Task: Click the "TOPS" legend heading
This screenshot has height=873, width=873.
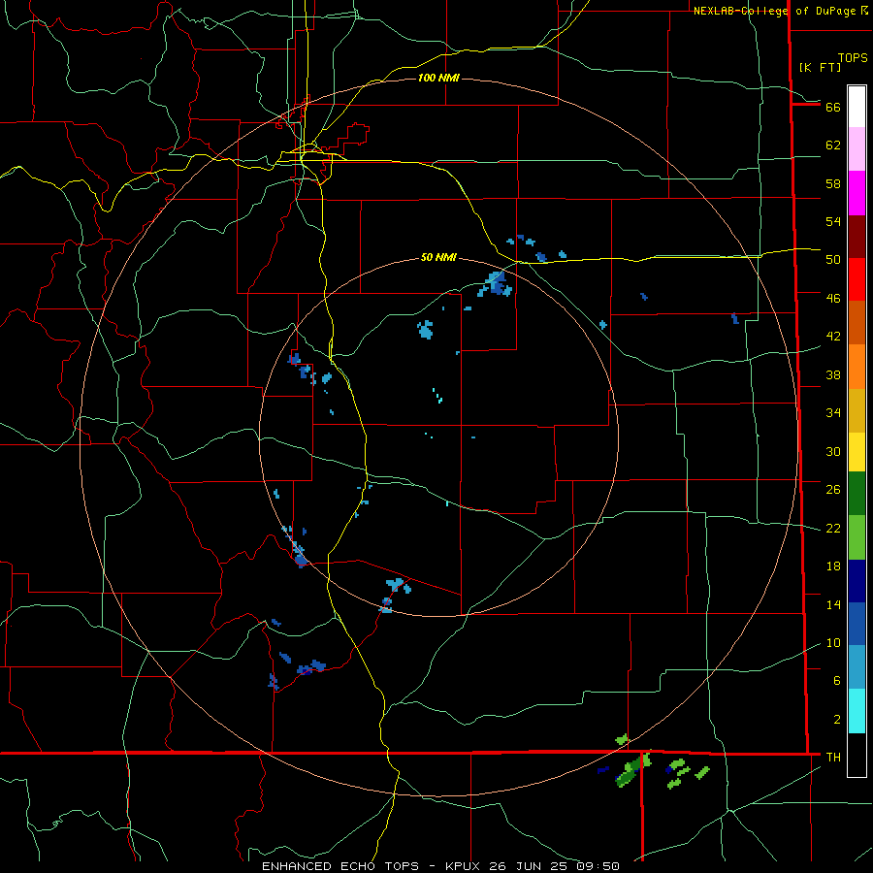Action: [x=853, y=58]
